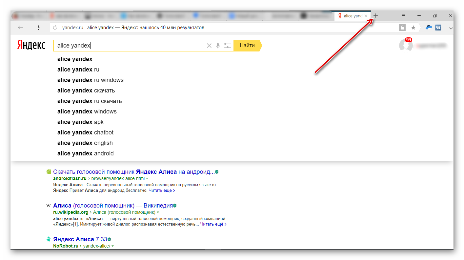Close the 'alice yand' tab
The image size is (464, 260).
(366, 16)
